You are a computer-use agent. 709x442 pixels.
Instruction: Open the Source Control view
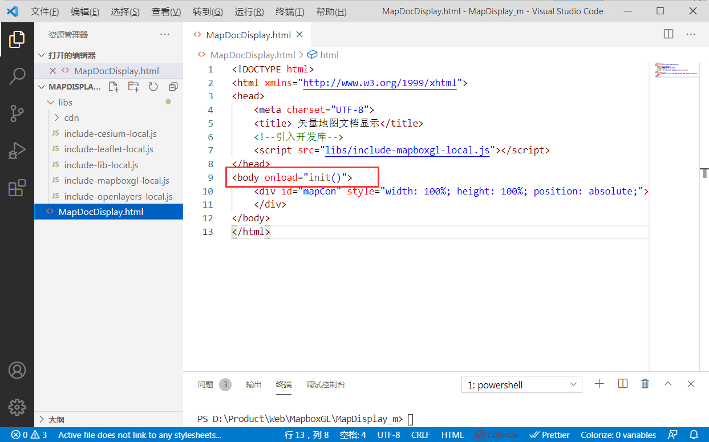17,113
